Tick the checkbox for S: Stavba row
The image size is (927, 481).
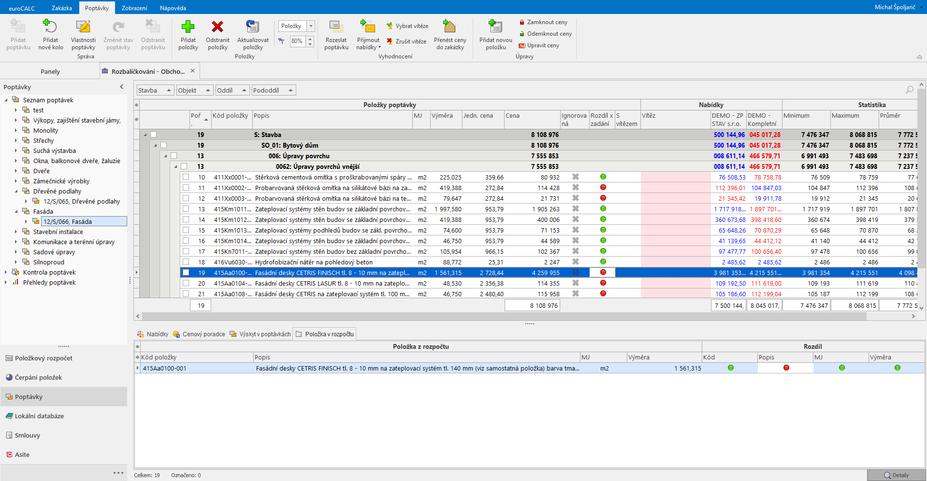pyautogui.click(x=153, y=135)
